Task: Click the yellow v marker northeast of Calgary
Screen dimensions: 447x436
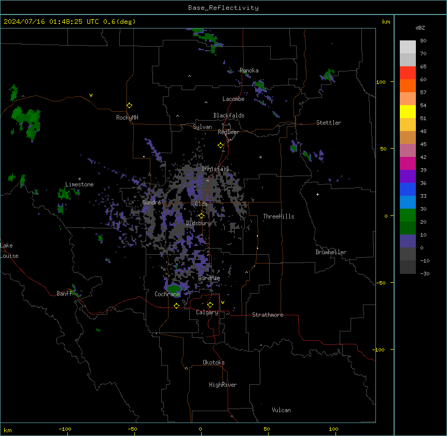Action: pyautogui.click(x=222, y=302)
